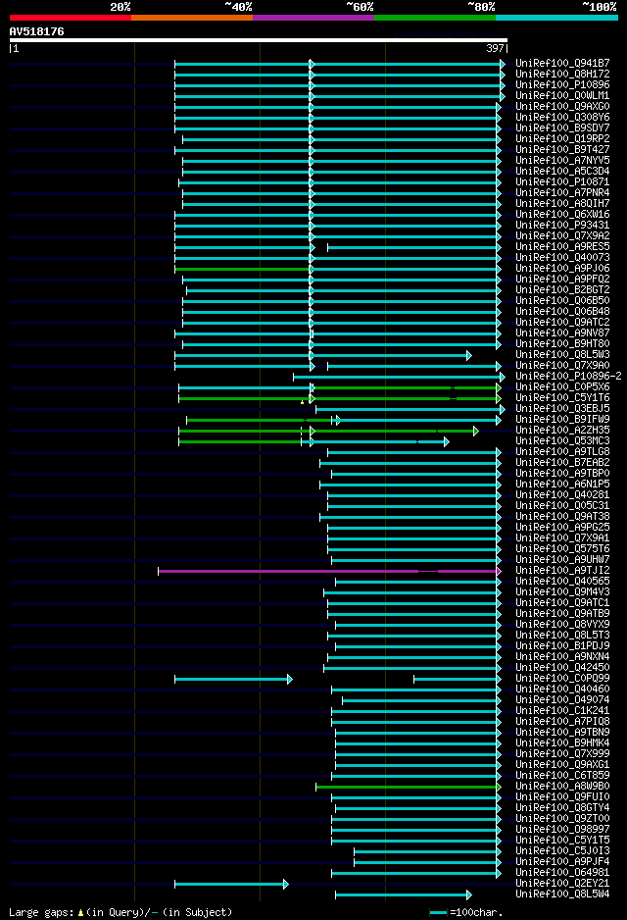Open hit UniRef100_Q8L5W3
Viewport: 627px width, 920px height.
point(562,354)
